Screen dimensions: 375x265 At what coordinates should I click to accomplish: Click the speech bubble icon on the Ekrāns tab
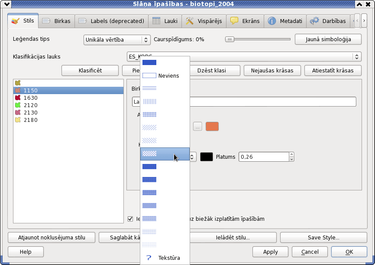[234, 21]
